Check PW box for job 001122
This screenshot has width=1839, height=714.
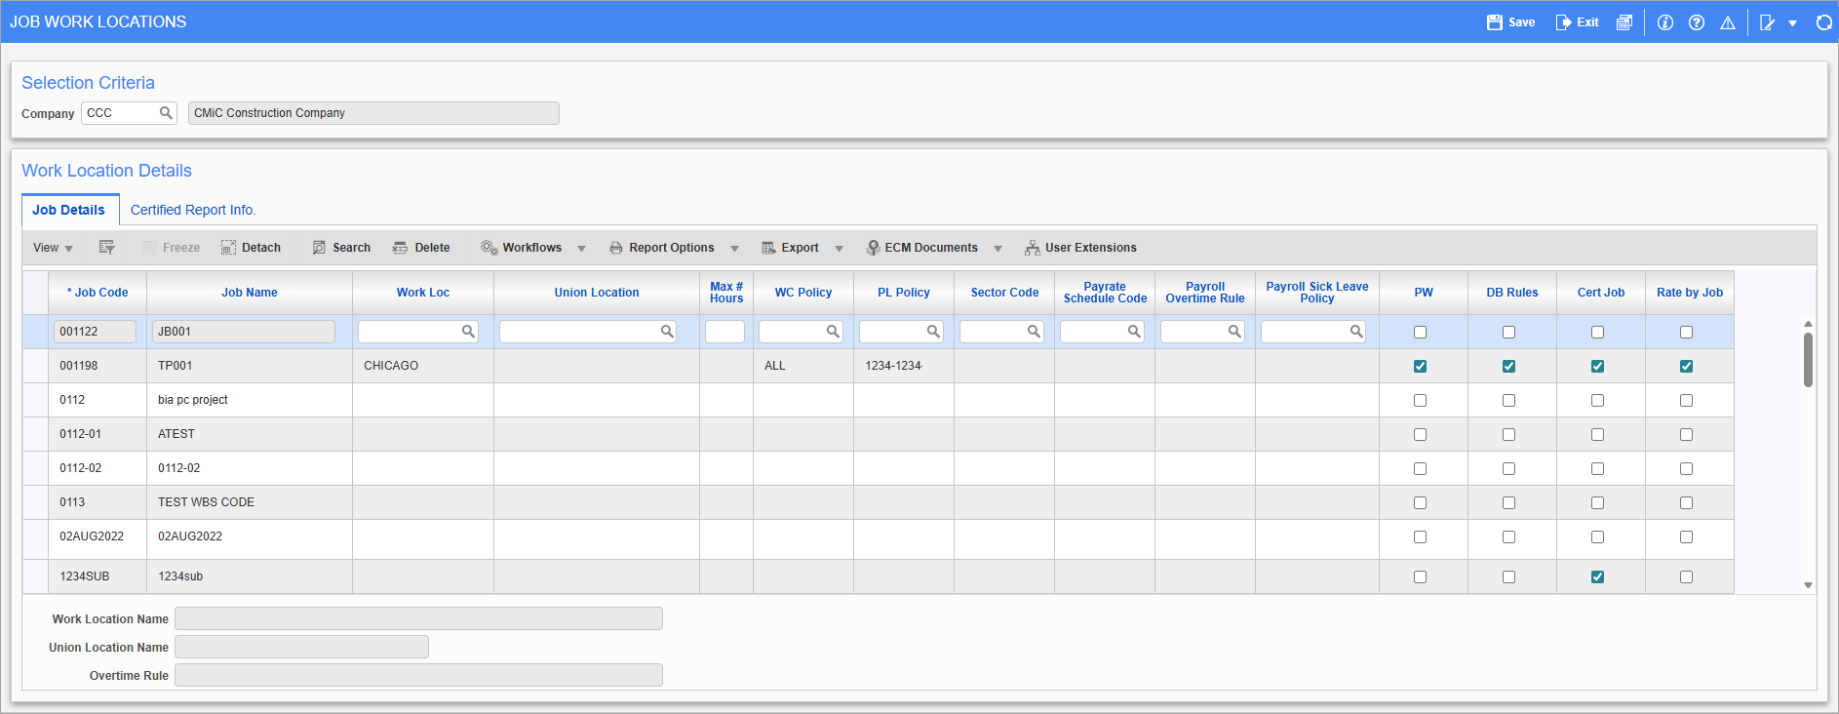(1420, 333)
